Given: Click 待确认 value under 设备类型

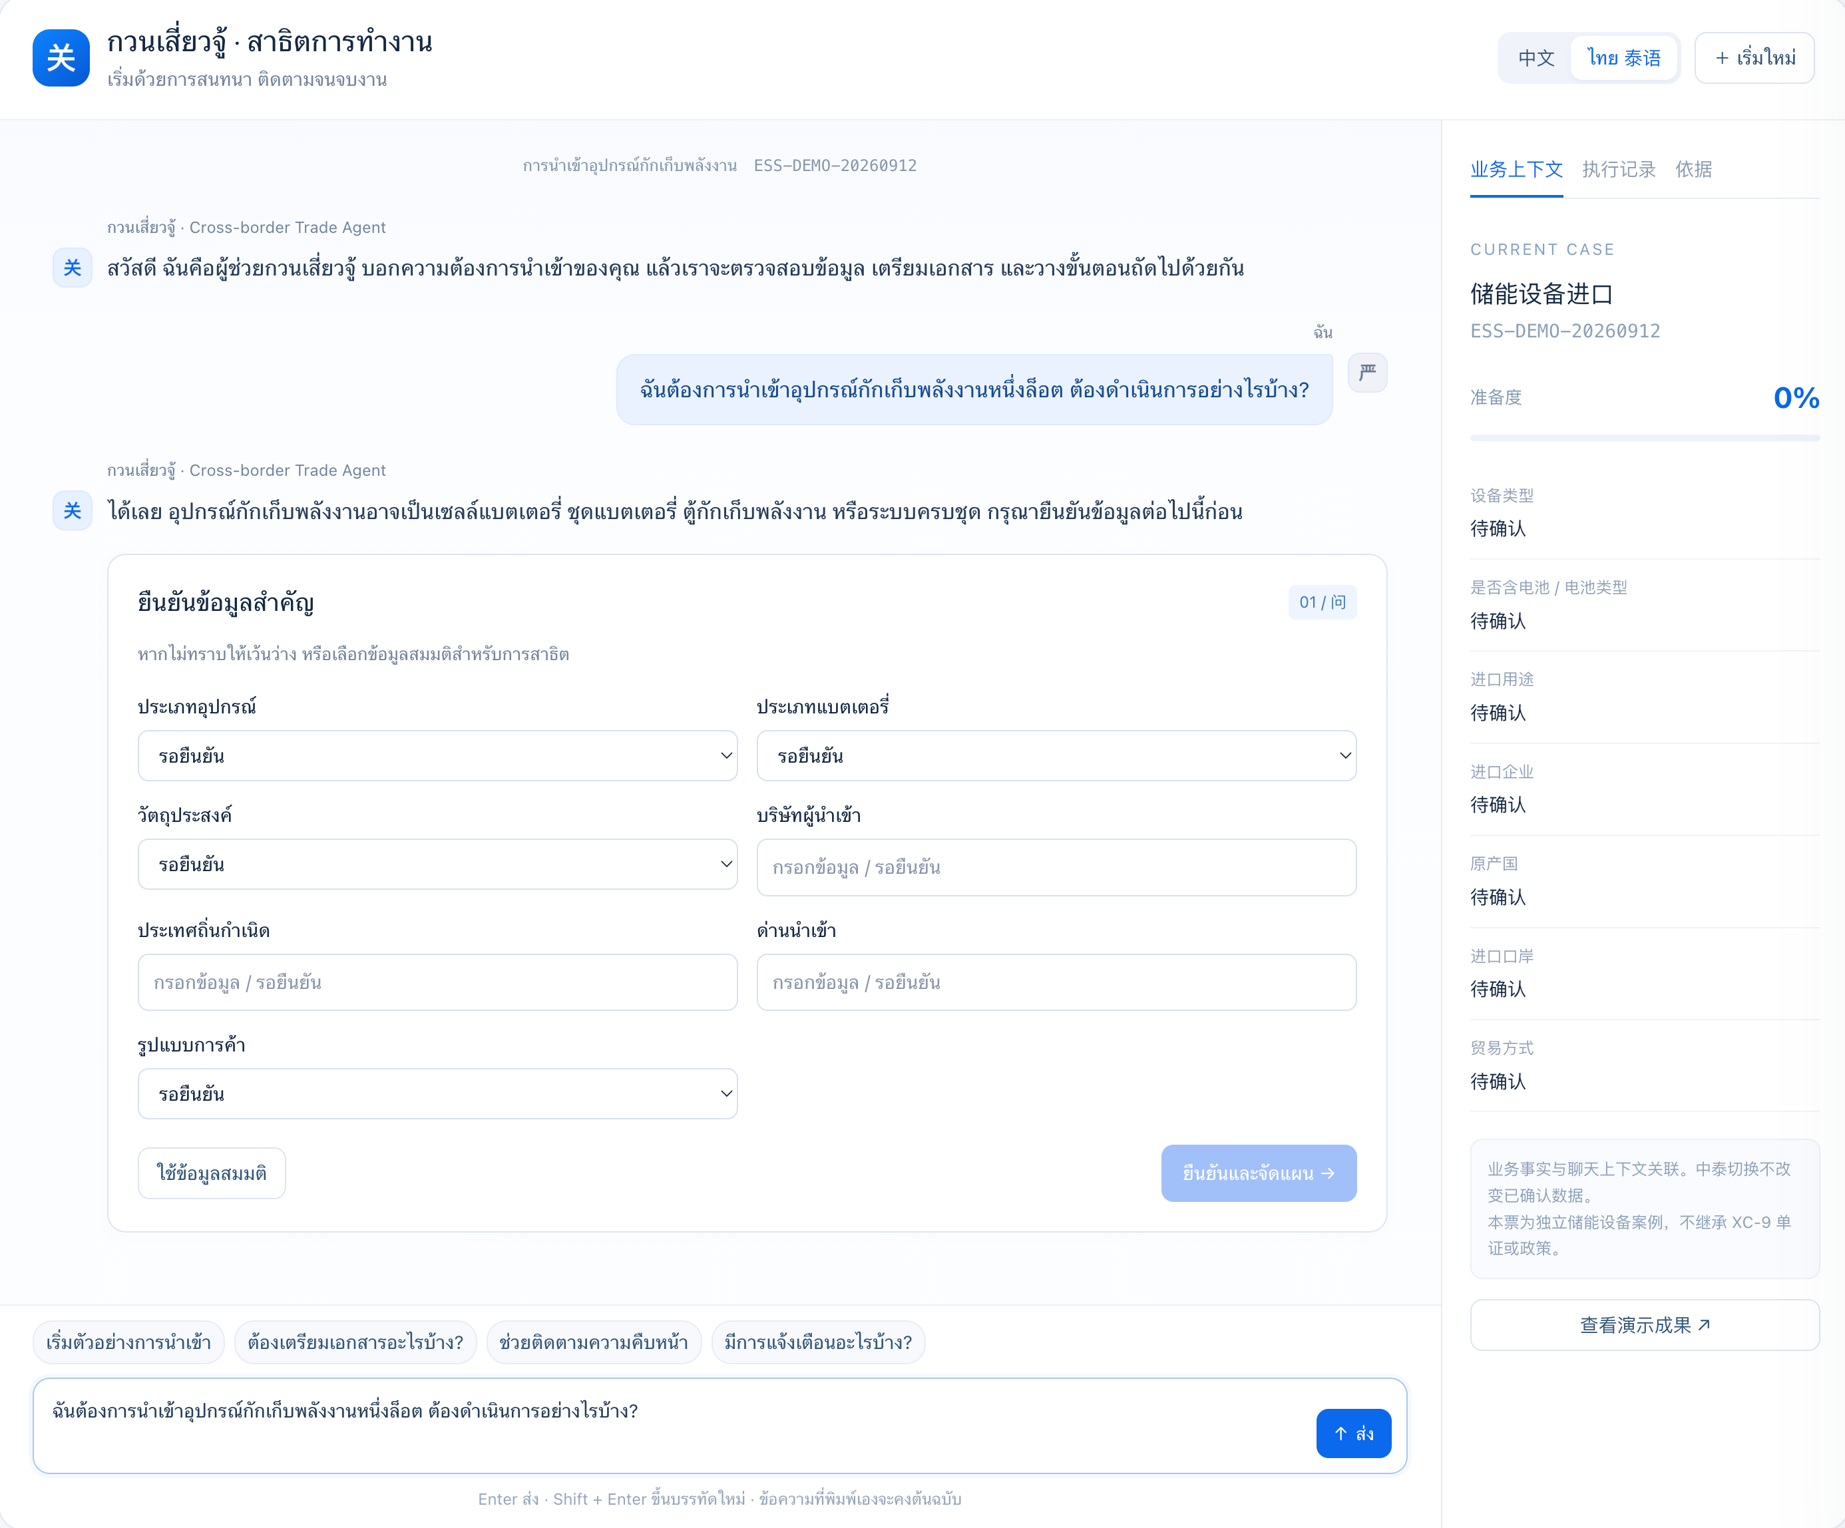Looking at the screenshot, I should 1498,529.
